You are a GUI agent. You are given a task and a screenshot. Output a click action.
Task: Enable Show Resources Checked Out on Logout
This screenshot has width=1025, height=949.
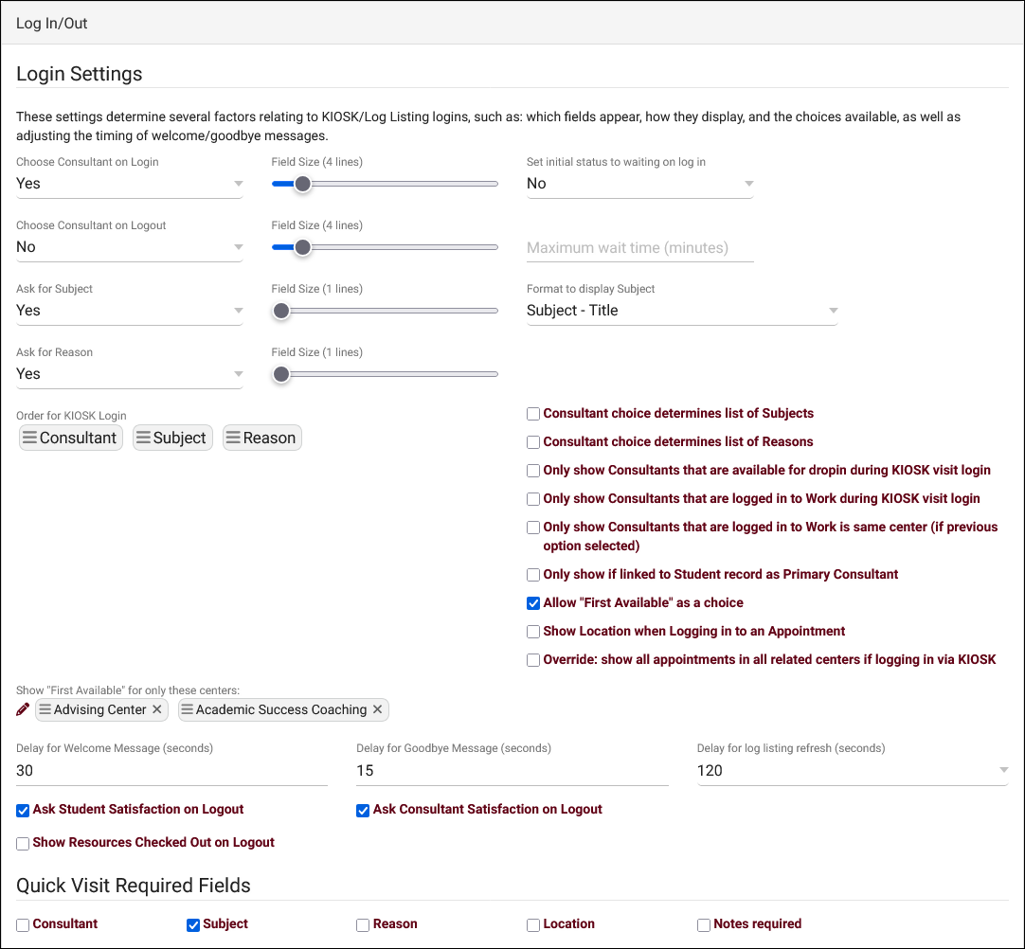23,843
